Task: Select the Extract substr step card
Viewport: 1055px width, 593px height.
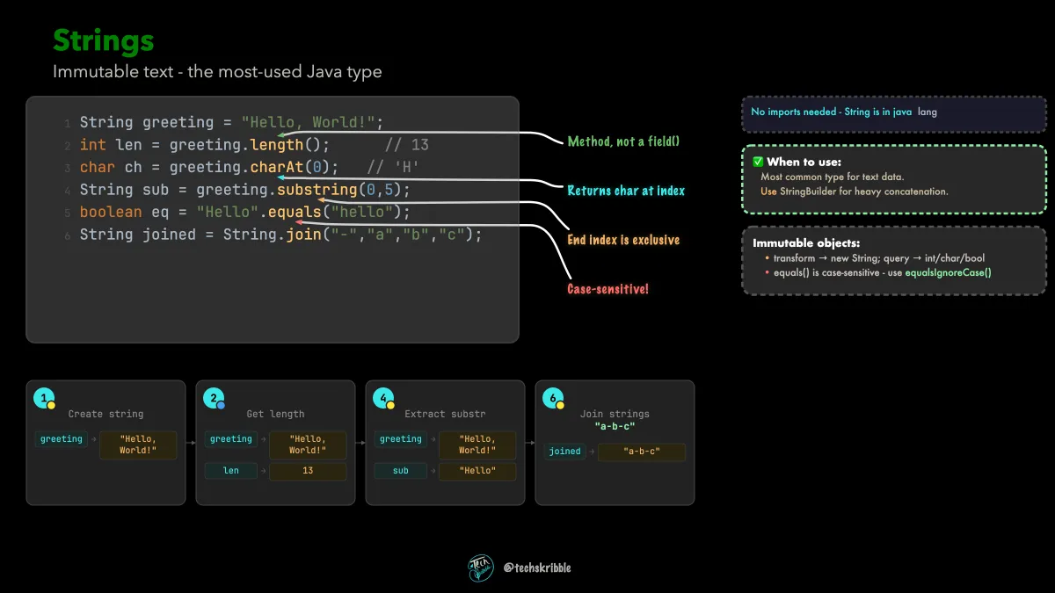Action: tap(445, 443)
